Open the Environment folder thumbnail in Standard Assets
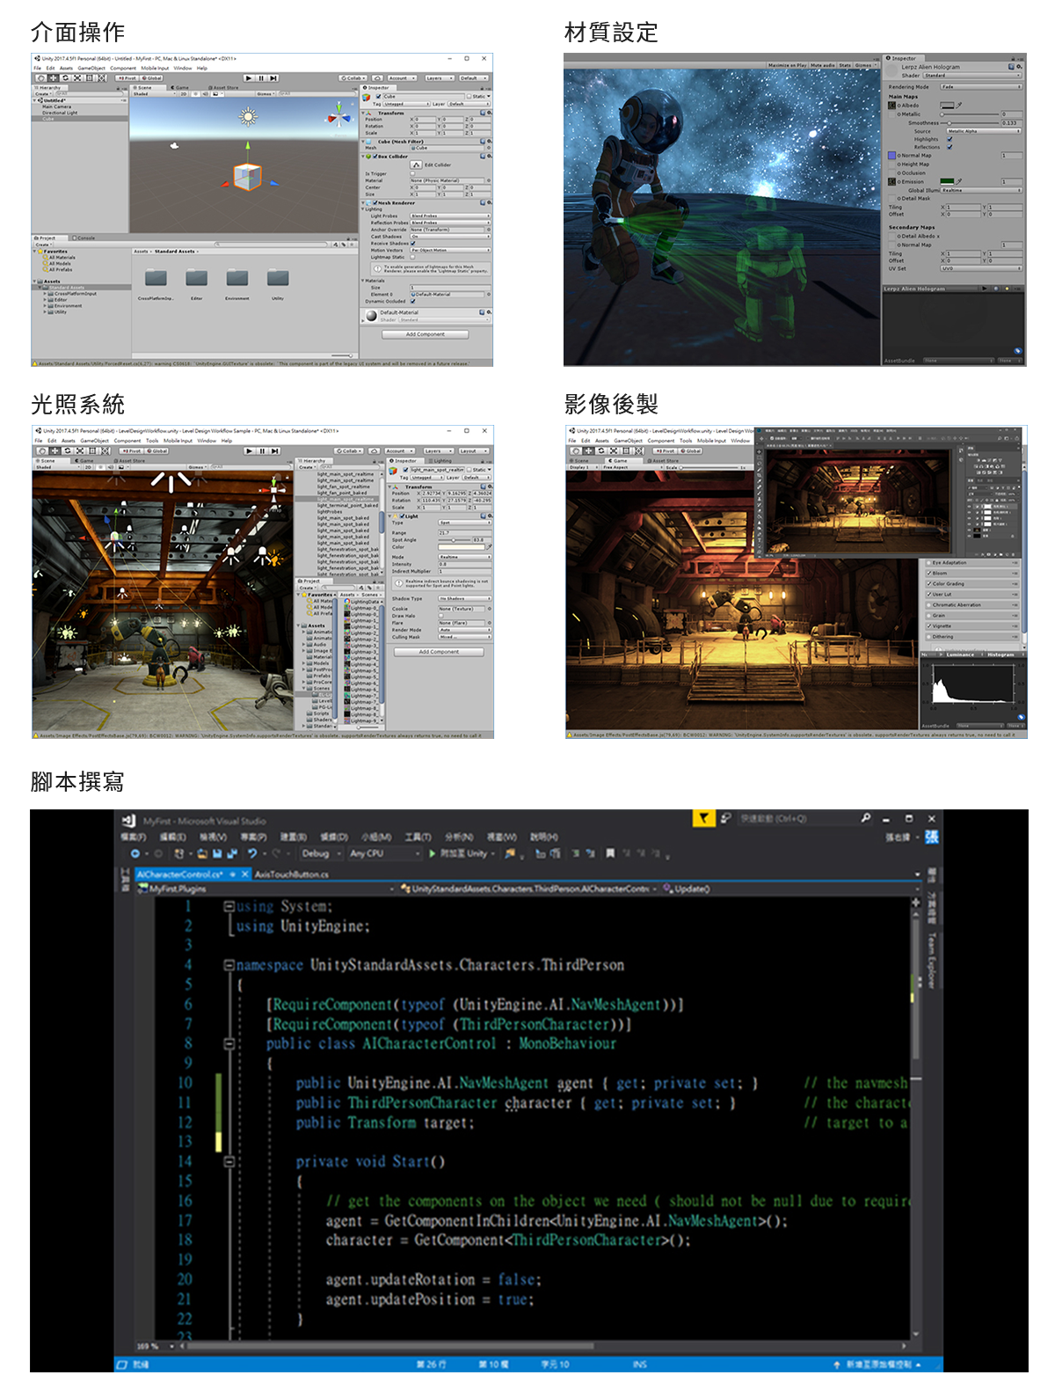 coord(237,279)
